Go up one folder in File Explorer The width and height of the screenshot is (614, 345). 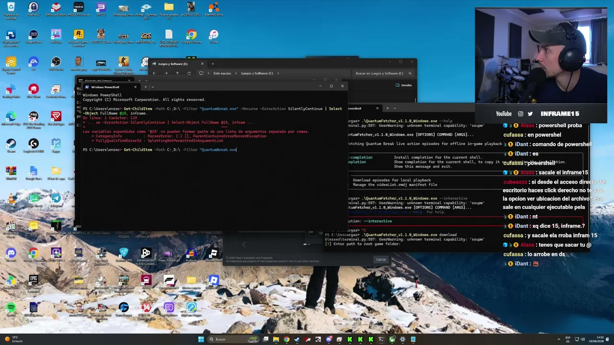[x=177, y=73]
